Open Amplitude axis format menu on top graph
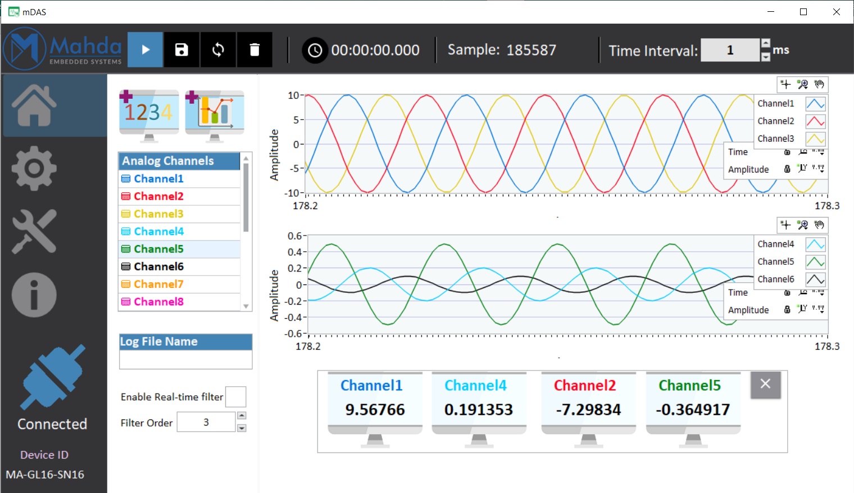This screenshot has width=854, height=493. (x=819, y=168)
